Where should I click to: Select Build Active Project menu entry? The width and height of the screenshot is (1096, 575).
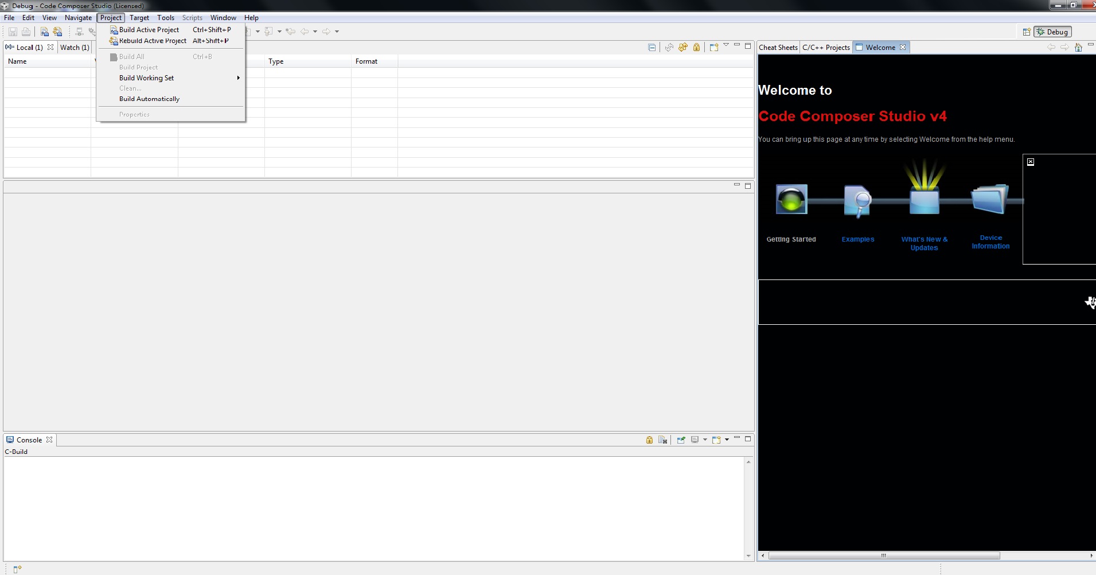(x=171, y=30)
